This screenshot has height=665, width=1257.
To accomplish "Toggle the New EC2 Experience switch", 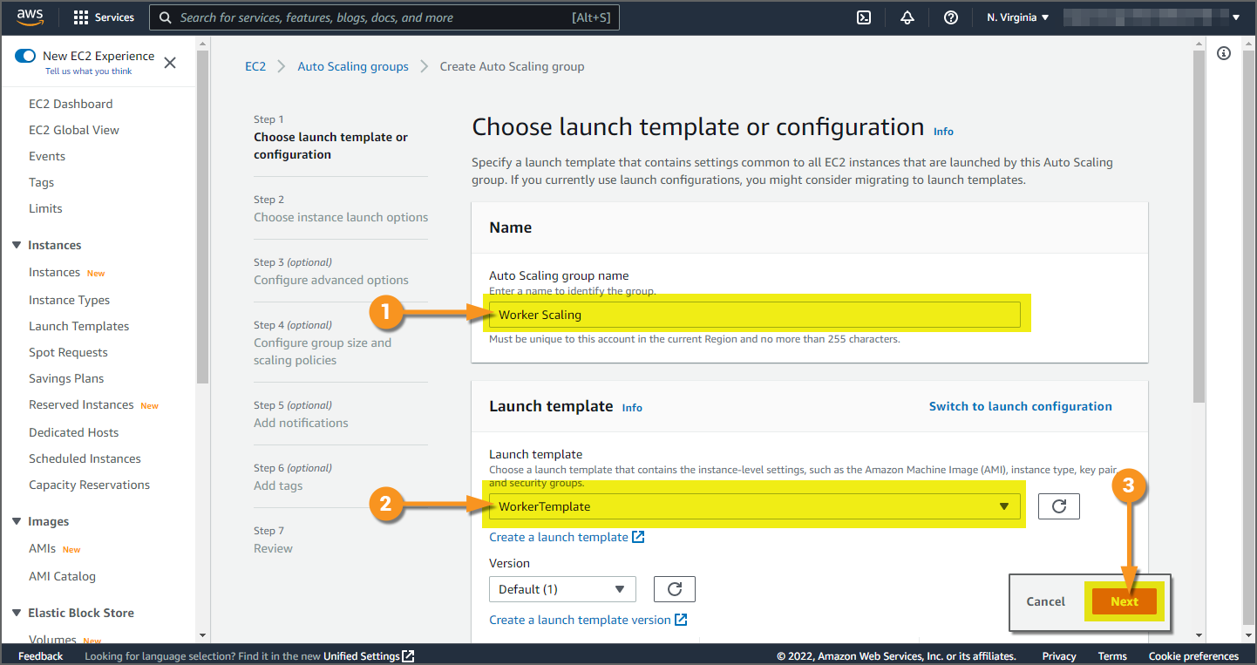I will pos(25,56).
